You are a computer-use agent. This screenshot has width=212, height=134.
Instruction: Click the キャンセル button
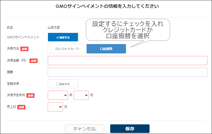click(x=84, y=129)
